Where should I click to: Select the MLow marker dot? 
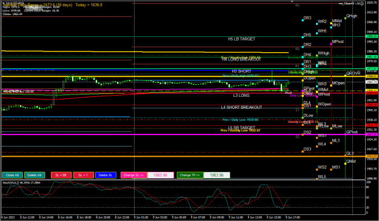(x=331, y=128)
